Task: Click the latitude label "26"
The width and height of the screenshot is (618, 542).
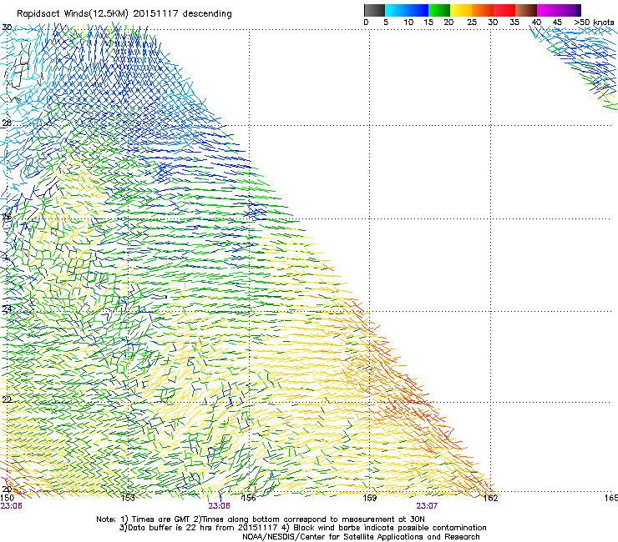Action: pyautogui.click(x=7, y=217)
